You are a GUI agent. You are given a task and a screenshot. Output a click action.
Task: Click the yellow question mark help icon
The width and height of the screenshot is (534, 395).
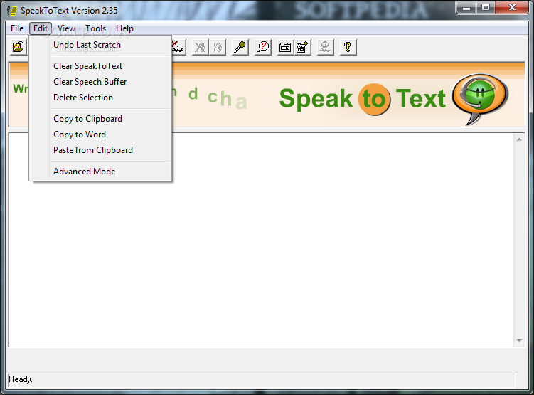(348, 47)
